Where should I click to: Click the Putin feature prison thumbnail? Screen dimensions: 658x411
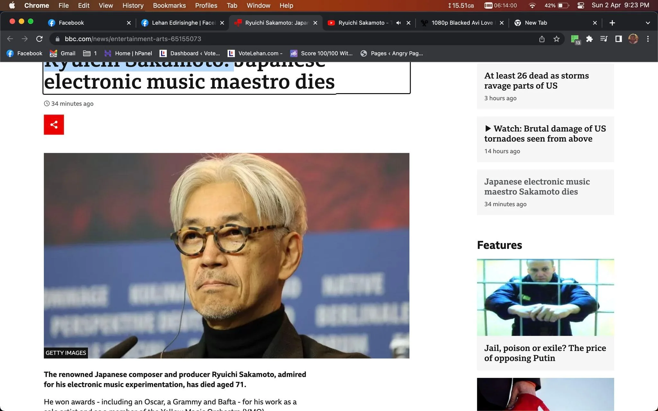click(545, 297)
